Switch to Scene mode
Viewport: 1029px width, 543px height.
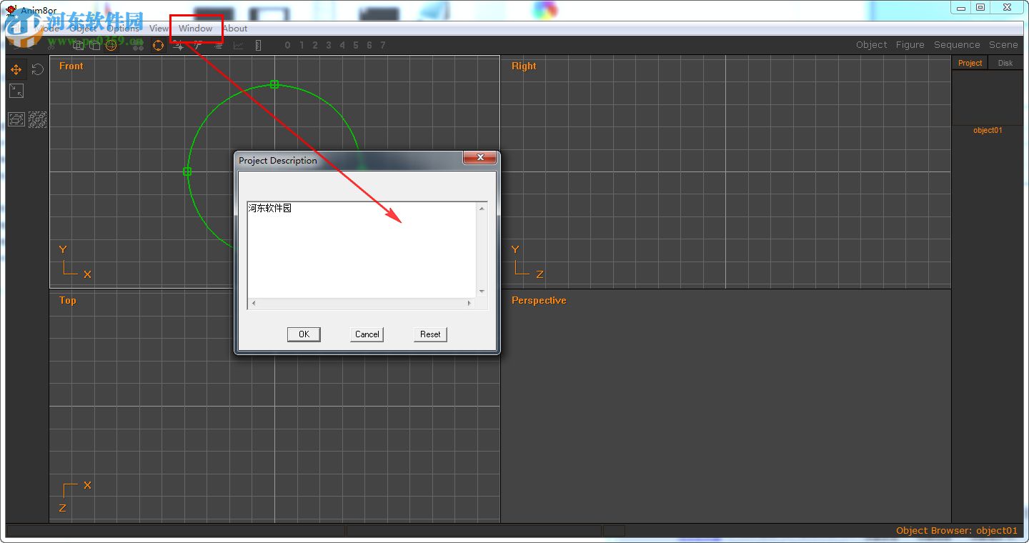pyautogui.click(x=1003, y=44)
